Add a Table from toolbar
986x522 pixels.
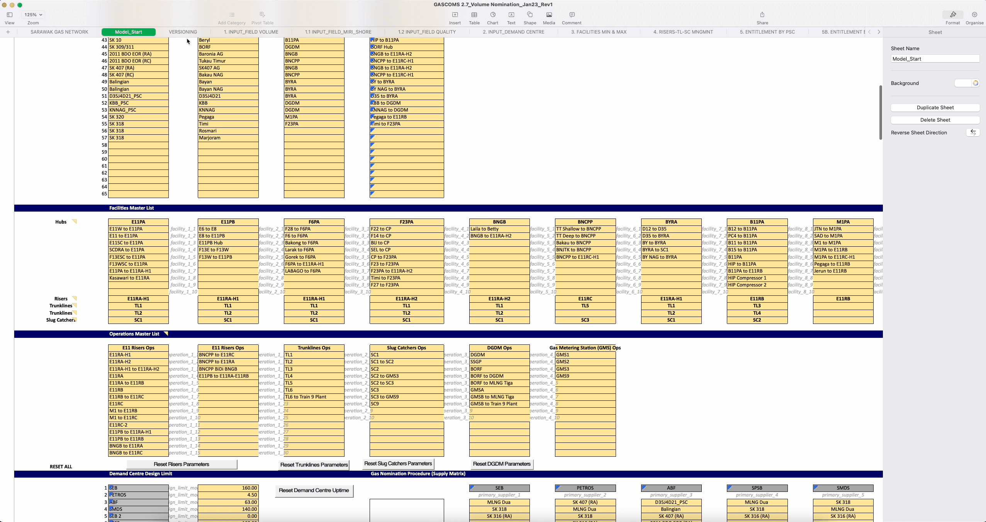click(x=474, y=15)
